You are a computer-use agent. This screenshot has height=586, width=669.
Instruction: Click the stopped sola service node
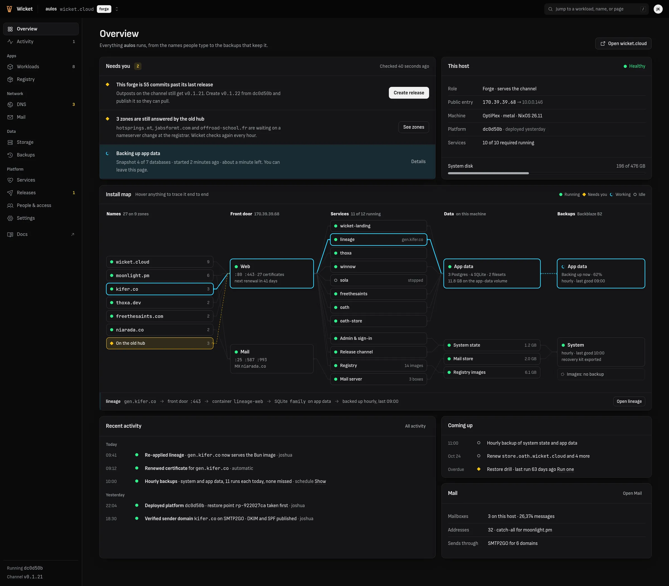point(378,280)
